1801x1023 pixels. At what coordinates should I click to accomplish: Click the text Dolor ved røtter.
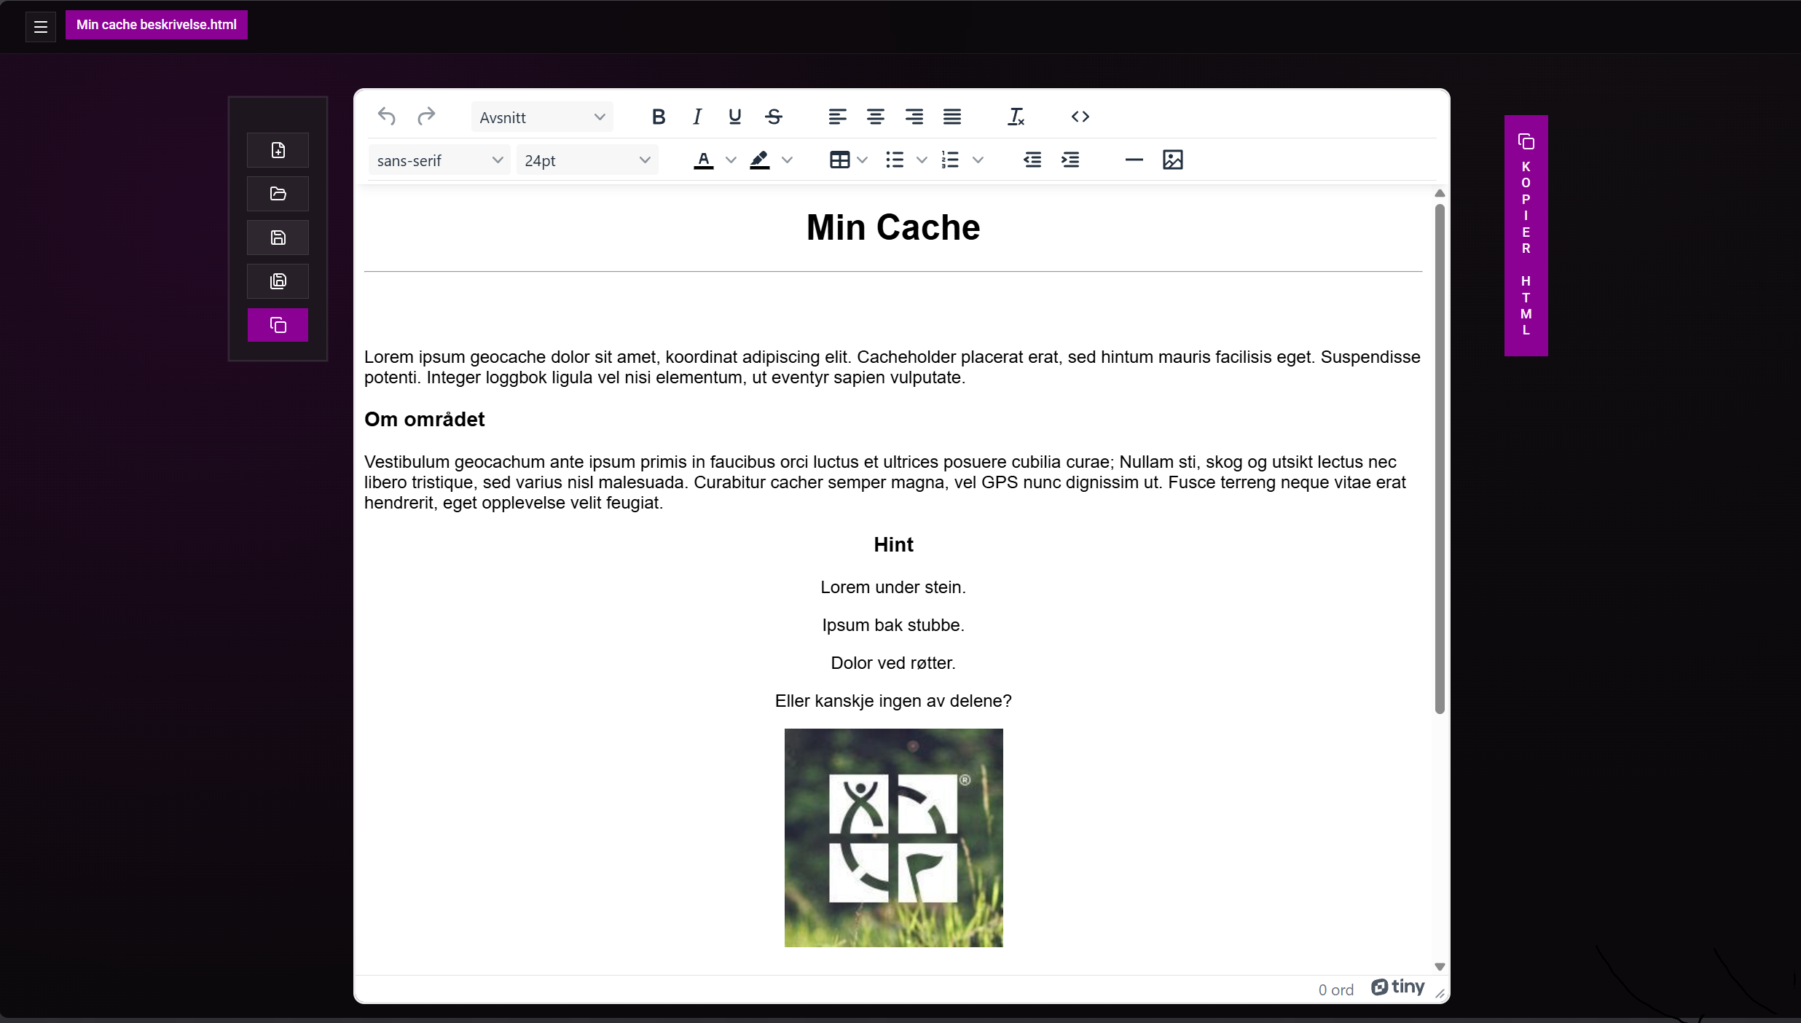[x=893, y=663]
